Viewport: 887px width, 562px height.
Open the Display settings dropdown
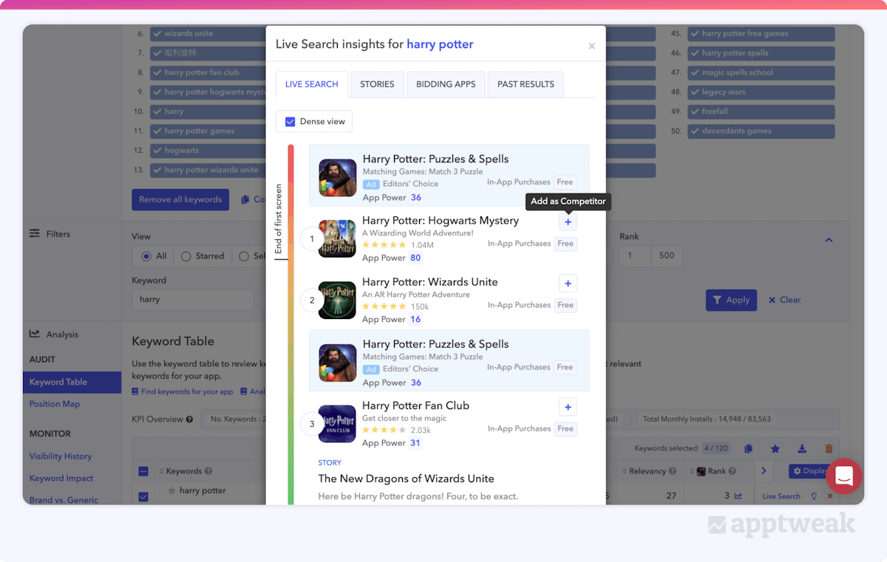point(809,471)
